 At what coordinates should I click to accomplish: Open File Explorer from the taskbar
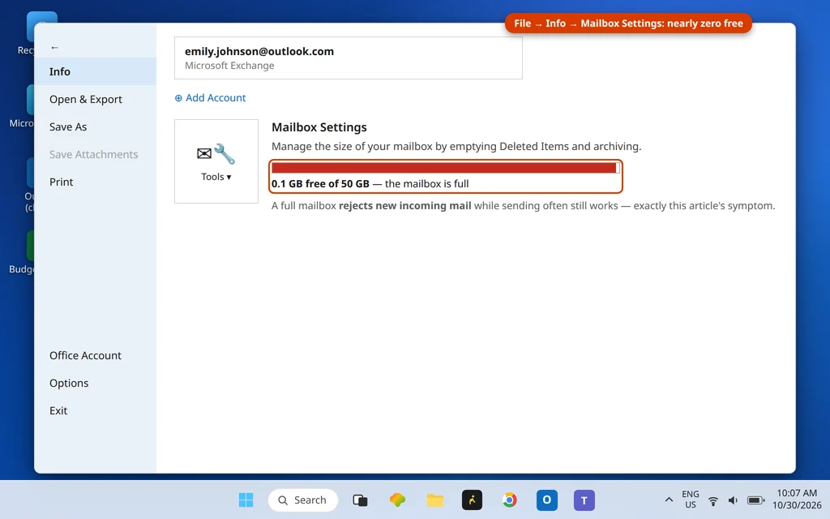tap(435, 500)
